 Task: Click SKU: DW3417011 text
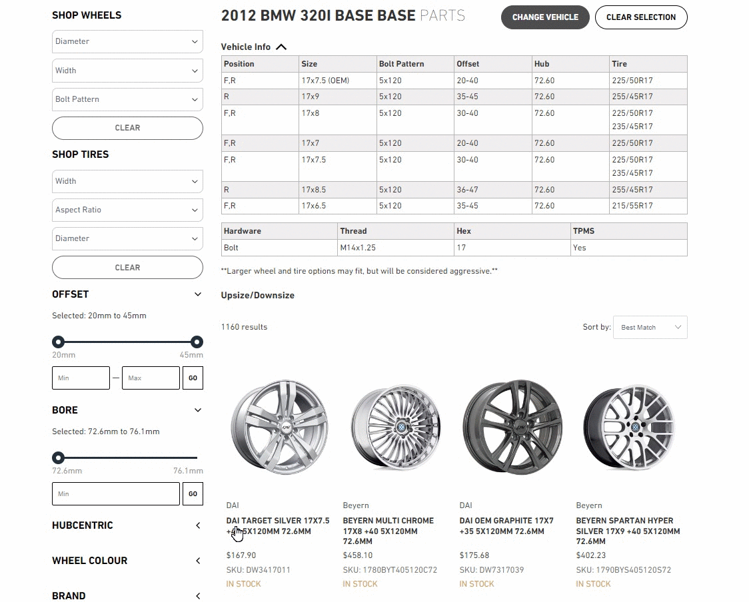259,569
